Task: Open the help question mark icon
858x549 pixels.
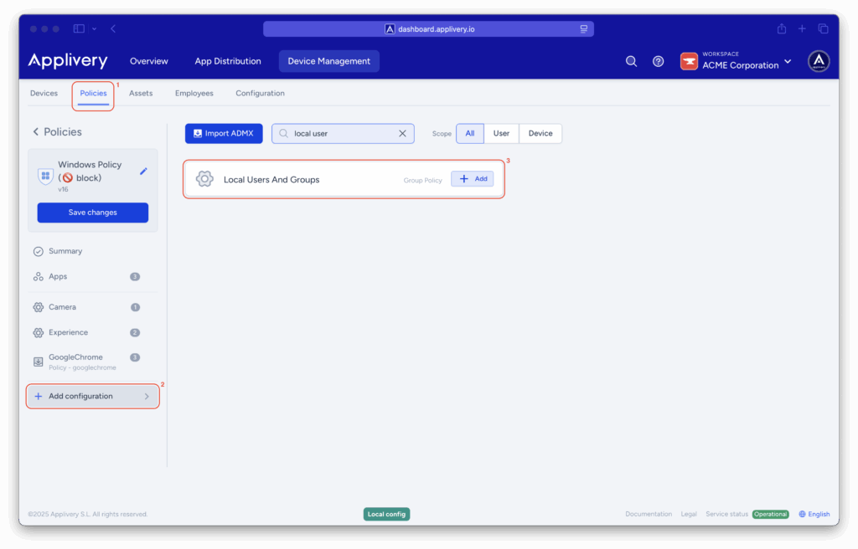Action: click(659, 61)
